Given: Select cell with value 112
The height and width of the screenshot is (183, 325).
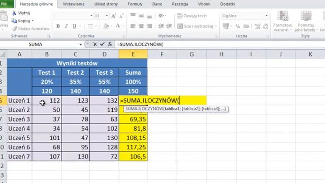Looking at the screenshot, I should click(47, 101).
